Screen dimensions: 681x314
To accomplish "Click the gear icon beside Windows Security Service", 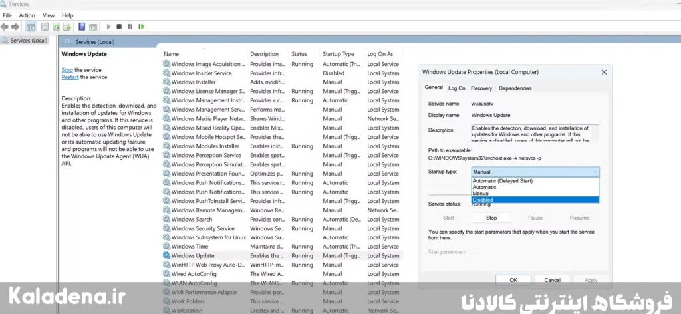I will click(x=166, y=228).
